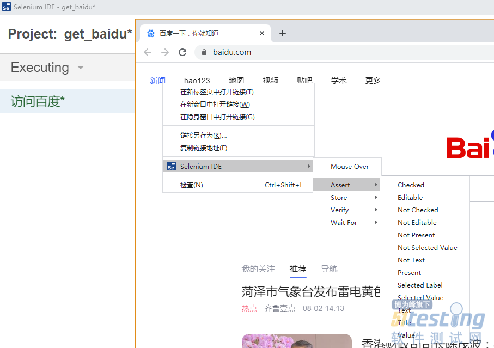Screen dimensions: 494x348
Task: Select Assert Not Selected Value option
Action: [425, 248]
